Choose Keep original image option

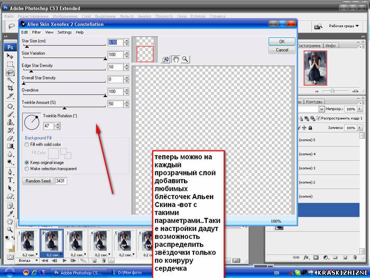(44, 163)
